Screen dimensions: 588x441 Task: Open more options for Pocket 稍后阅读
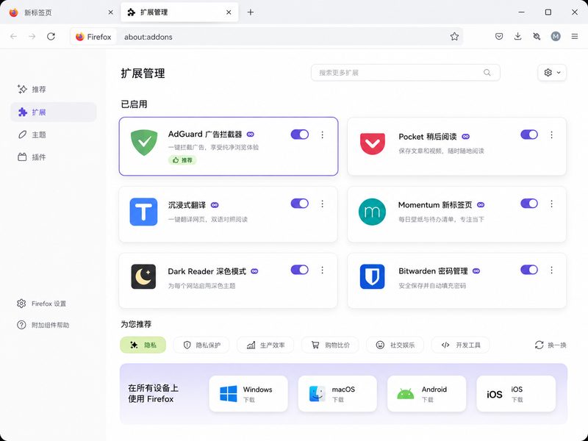click(x=551, y=135)
